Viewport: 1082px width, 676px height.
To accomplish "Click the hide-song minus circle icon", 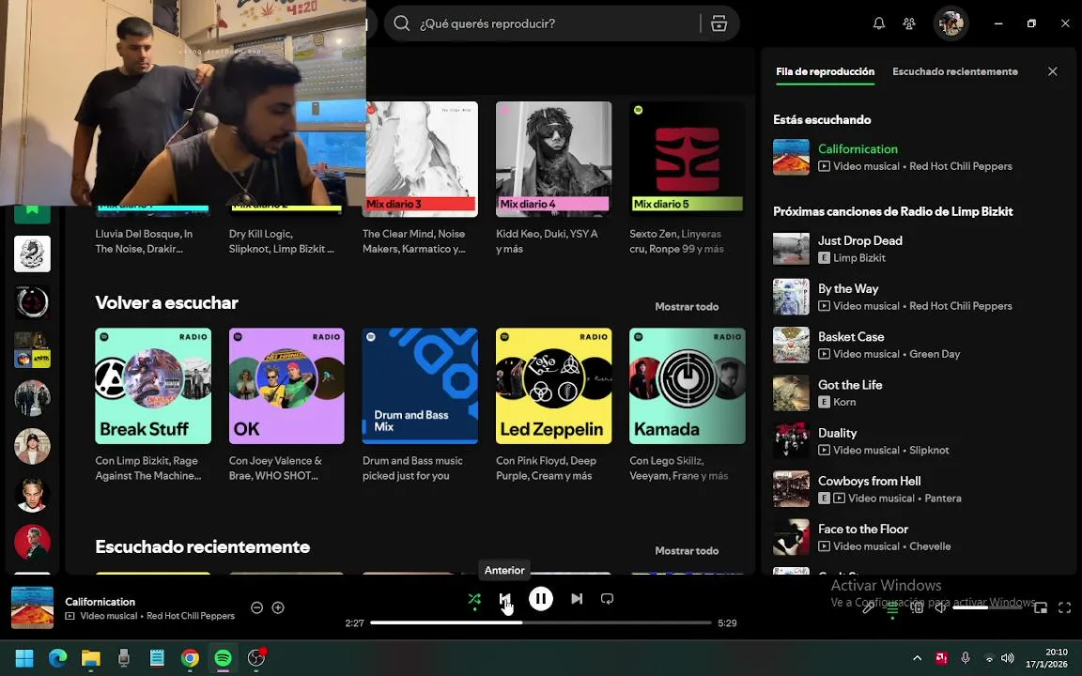I will [x=256, y=607].
